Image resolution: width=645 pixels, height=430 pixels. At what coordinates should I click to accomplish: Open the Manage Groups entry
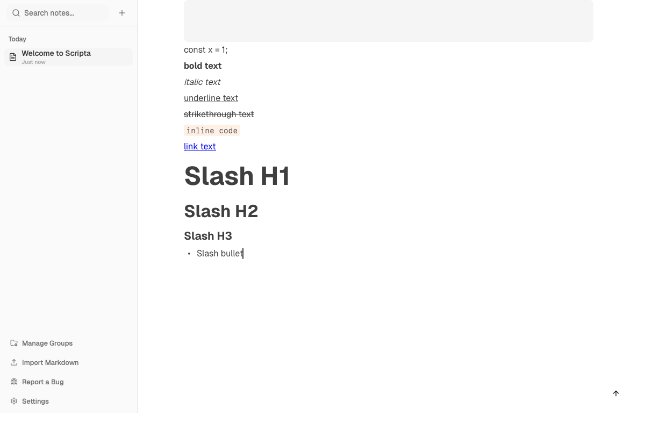(47, 343)
